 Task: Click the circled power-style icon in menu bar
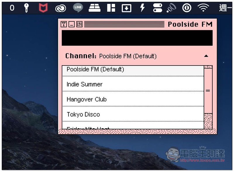click(x=187, y=8)
